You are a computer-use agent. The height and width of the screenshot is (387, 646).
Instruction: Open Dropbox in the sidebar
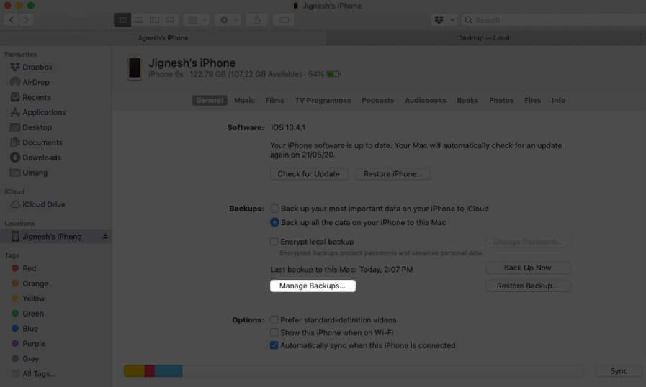(37, 67)
